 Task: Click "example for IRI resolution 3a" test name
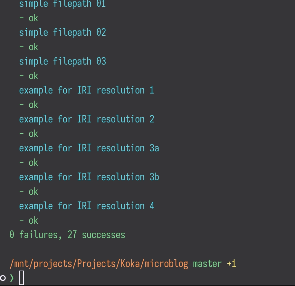click(89, 148)
